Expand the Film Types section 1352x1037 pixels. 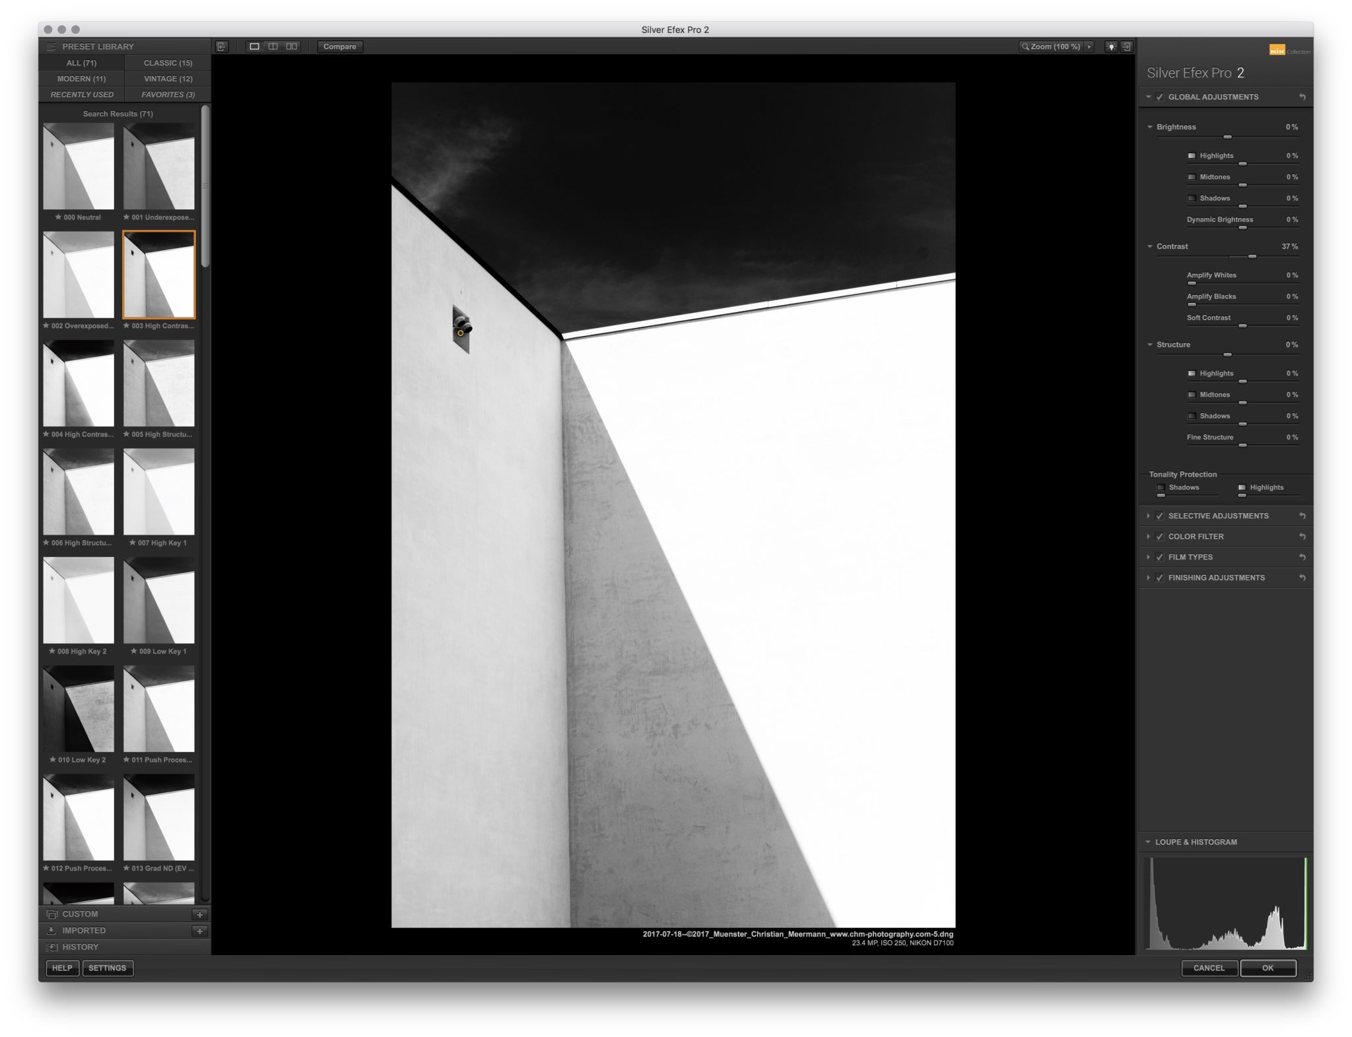(x=1149, y=557)
